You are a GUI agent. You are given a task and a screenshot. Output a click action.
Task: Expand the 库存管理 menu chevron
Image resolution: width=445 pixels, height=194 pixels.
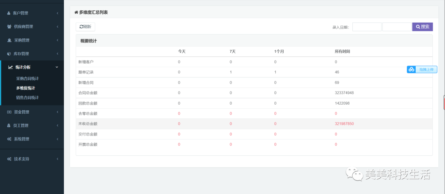(x=57, y=54)
